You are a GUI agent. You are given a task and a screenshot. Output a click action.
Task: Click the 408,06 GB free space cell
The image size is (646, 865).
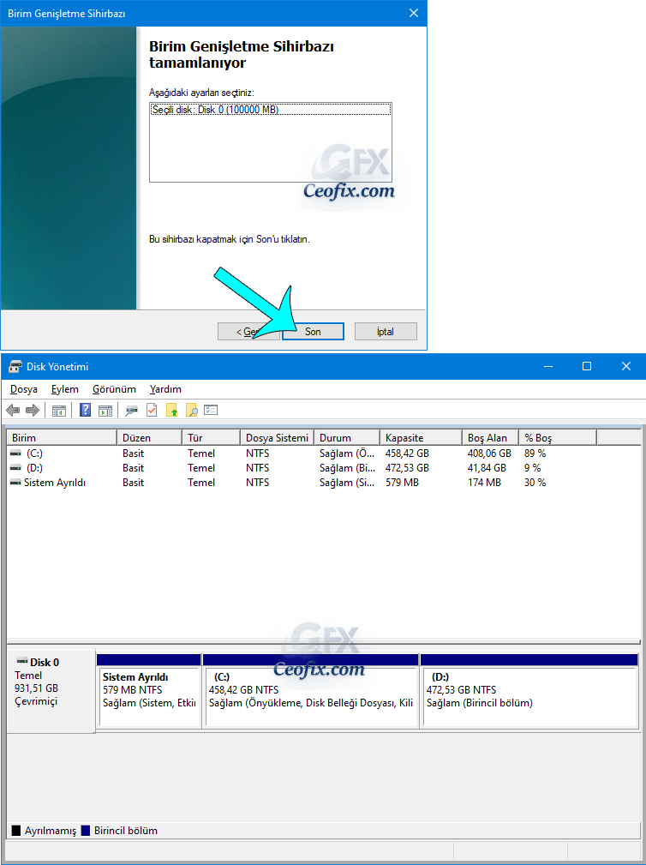coord(489,453)
